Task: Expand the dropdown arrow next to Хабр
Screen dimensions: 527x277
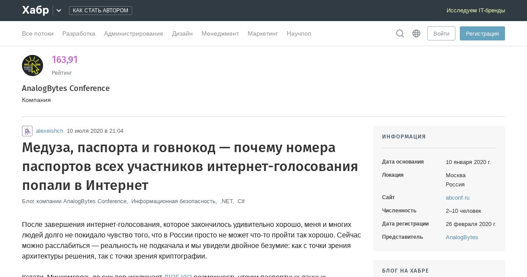Action: [59, 11]
